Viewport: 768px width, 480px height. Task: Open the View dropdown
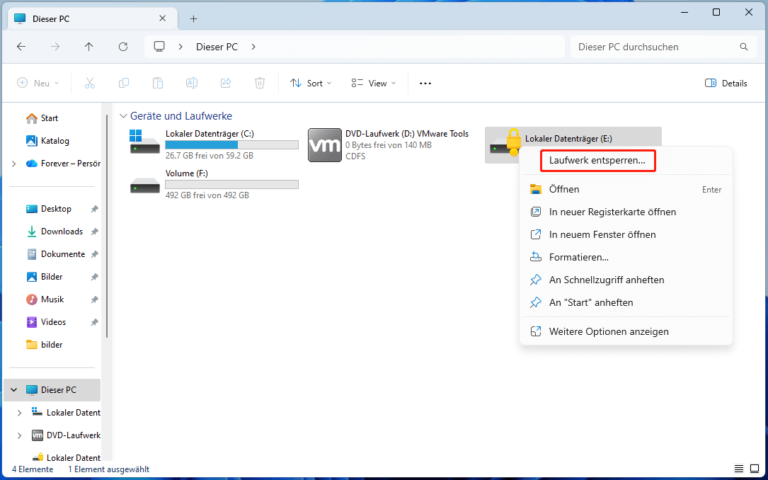[x=372, y=83]
